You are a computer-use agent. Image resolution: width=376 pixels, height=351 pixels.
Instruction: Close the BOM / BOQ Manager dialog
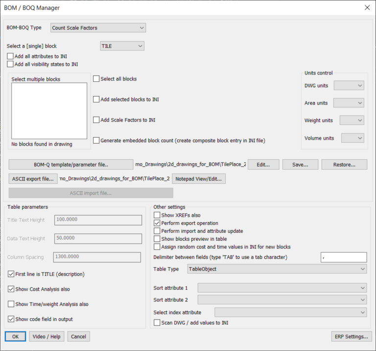pyautogui.click(x=367, y=8)
